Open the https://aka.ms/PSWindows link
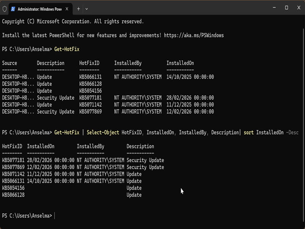Image resolution: width=305 pixels, height=229 pixels. click(194, 35)
